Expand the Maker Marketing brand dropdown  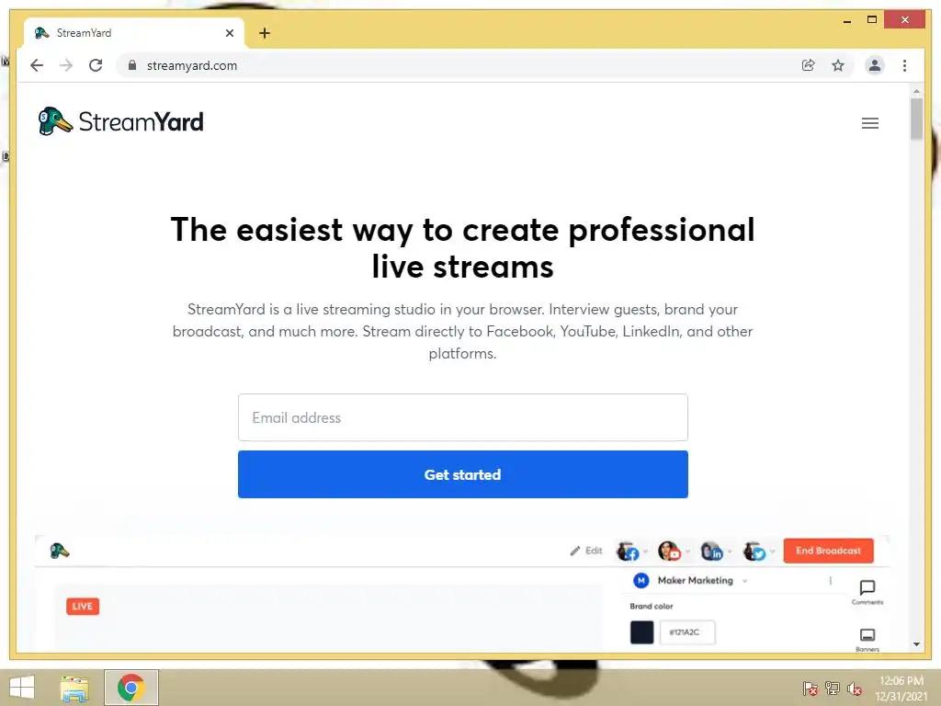744,581
